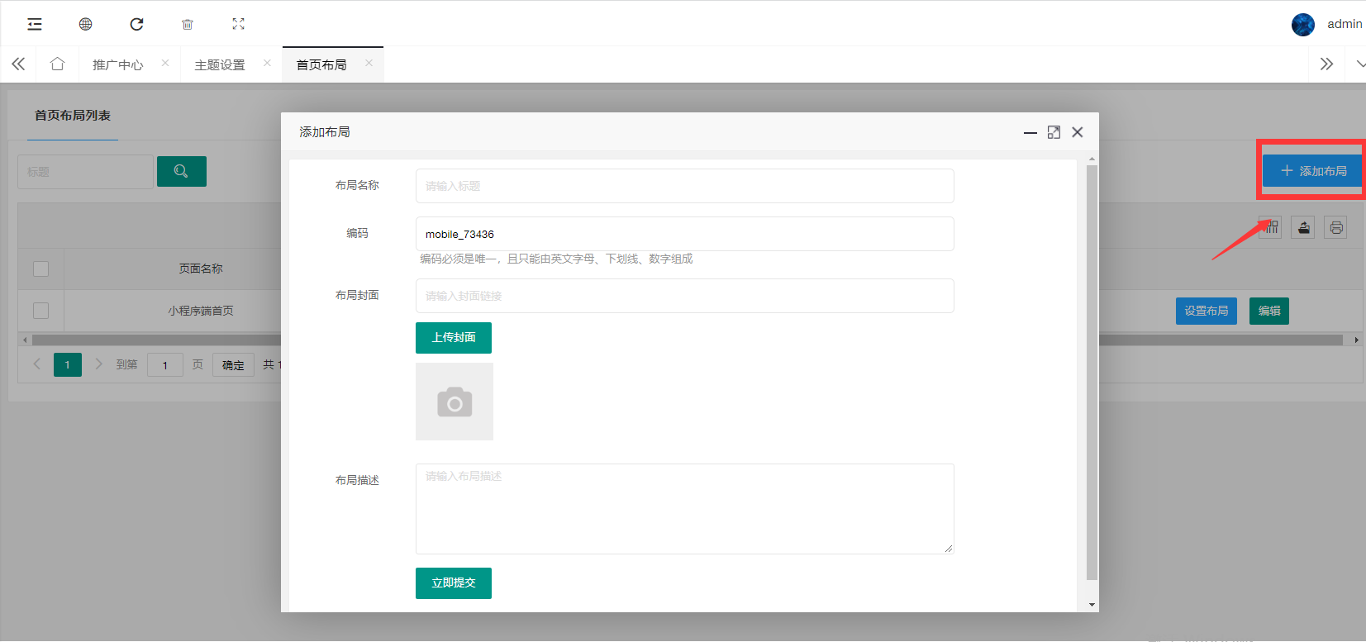Toggle the select-all header checkbox
This screenshot has height=642, width=1366.
(40, 269)
